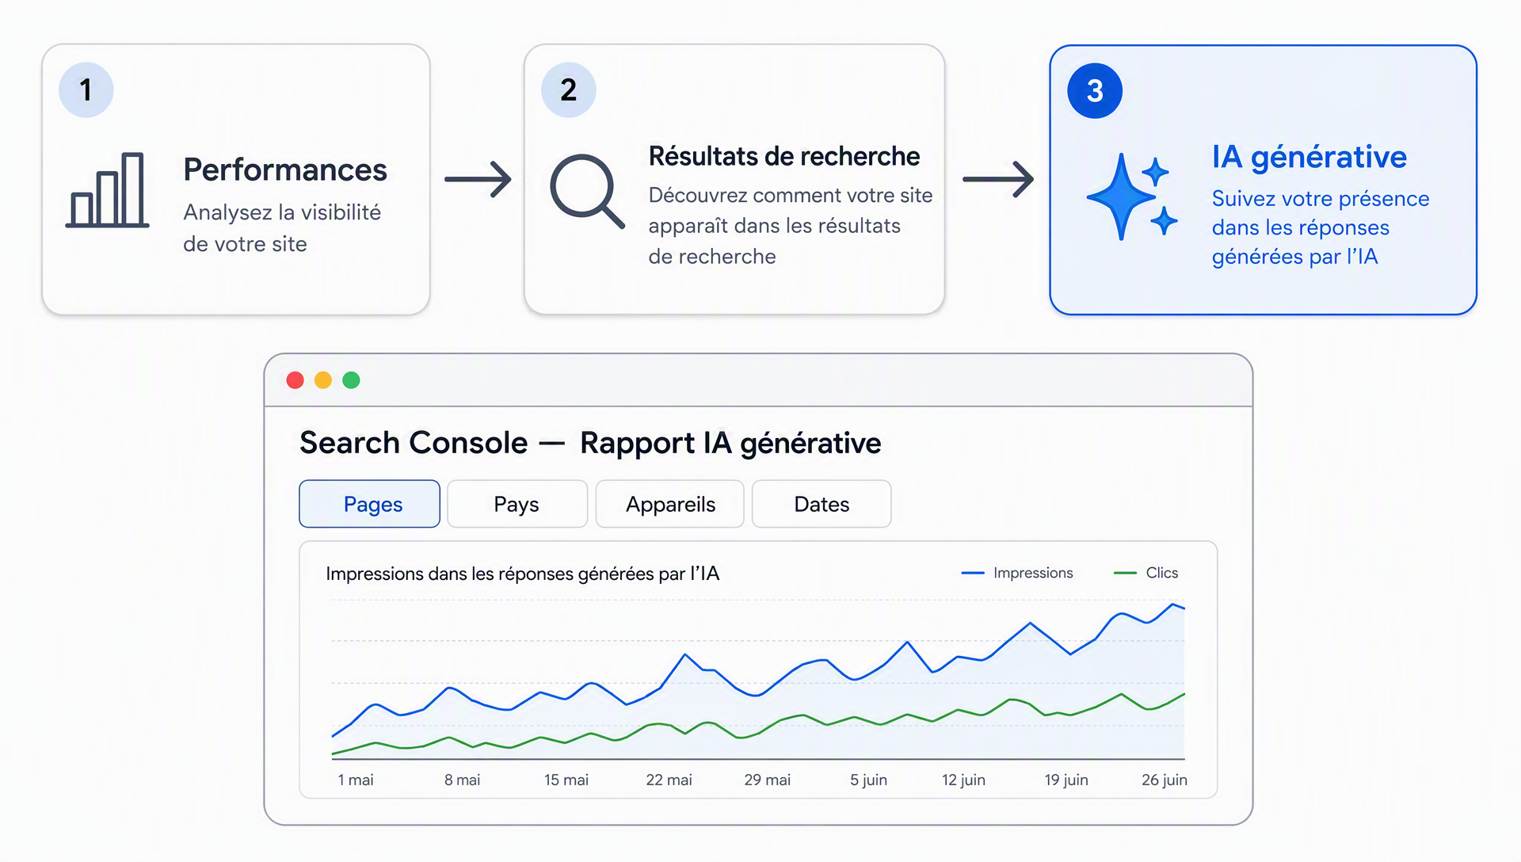Switch to the Pays tab
The width and height of the screenshot is (1521, 862).
(x=517, y=504)
